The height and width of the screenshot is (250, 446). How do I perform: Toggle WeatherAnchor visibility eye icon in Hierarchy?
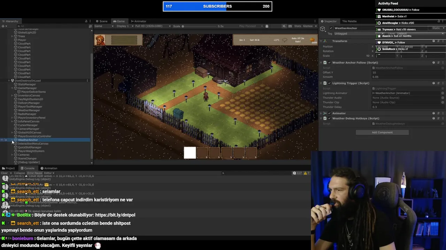click(2, 140)
